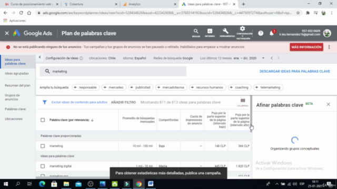Open Configuración y facturación gear icon
337x189 pixels.
point(243,33)
